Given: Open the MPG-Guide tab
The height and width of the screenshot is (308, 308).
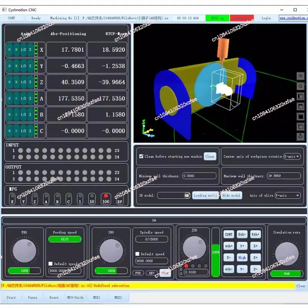Looking at the screenshot, I should tap(75, 297).
